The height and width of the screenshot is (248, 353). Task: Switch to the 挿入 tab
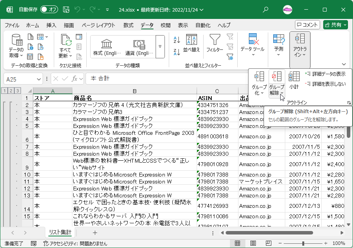(51, 25)
